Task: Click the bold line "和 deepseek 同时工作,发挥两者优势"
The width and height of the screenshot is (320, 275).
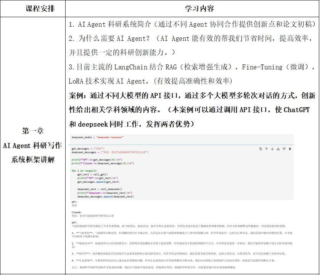Action: tap(132, 124)
